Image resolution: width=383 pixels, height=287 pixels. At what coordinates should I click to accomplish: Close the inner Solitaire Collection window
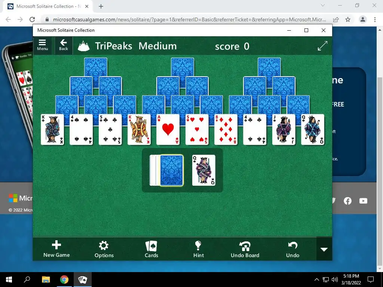click(x=324, y=30)
